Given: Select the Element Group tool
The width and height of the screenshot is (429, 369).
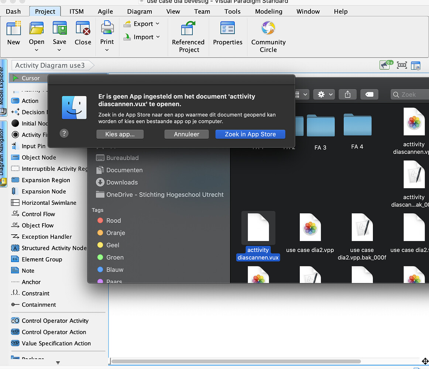Looking at the screenshot, I should click(x=37, y=259).
